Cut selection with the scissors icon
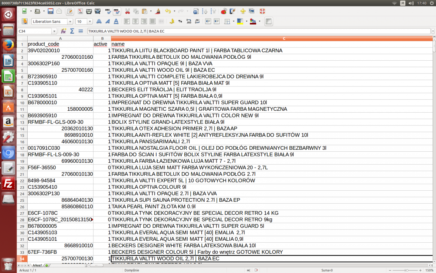436x273 pixels. point(127,11)
